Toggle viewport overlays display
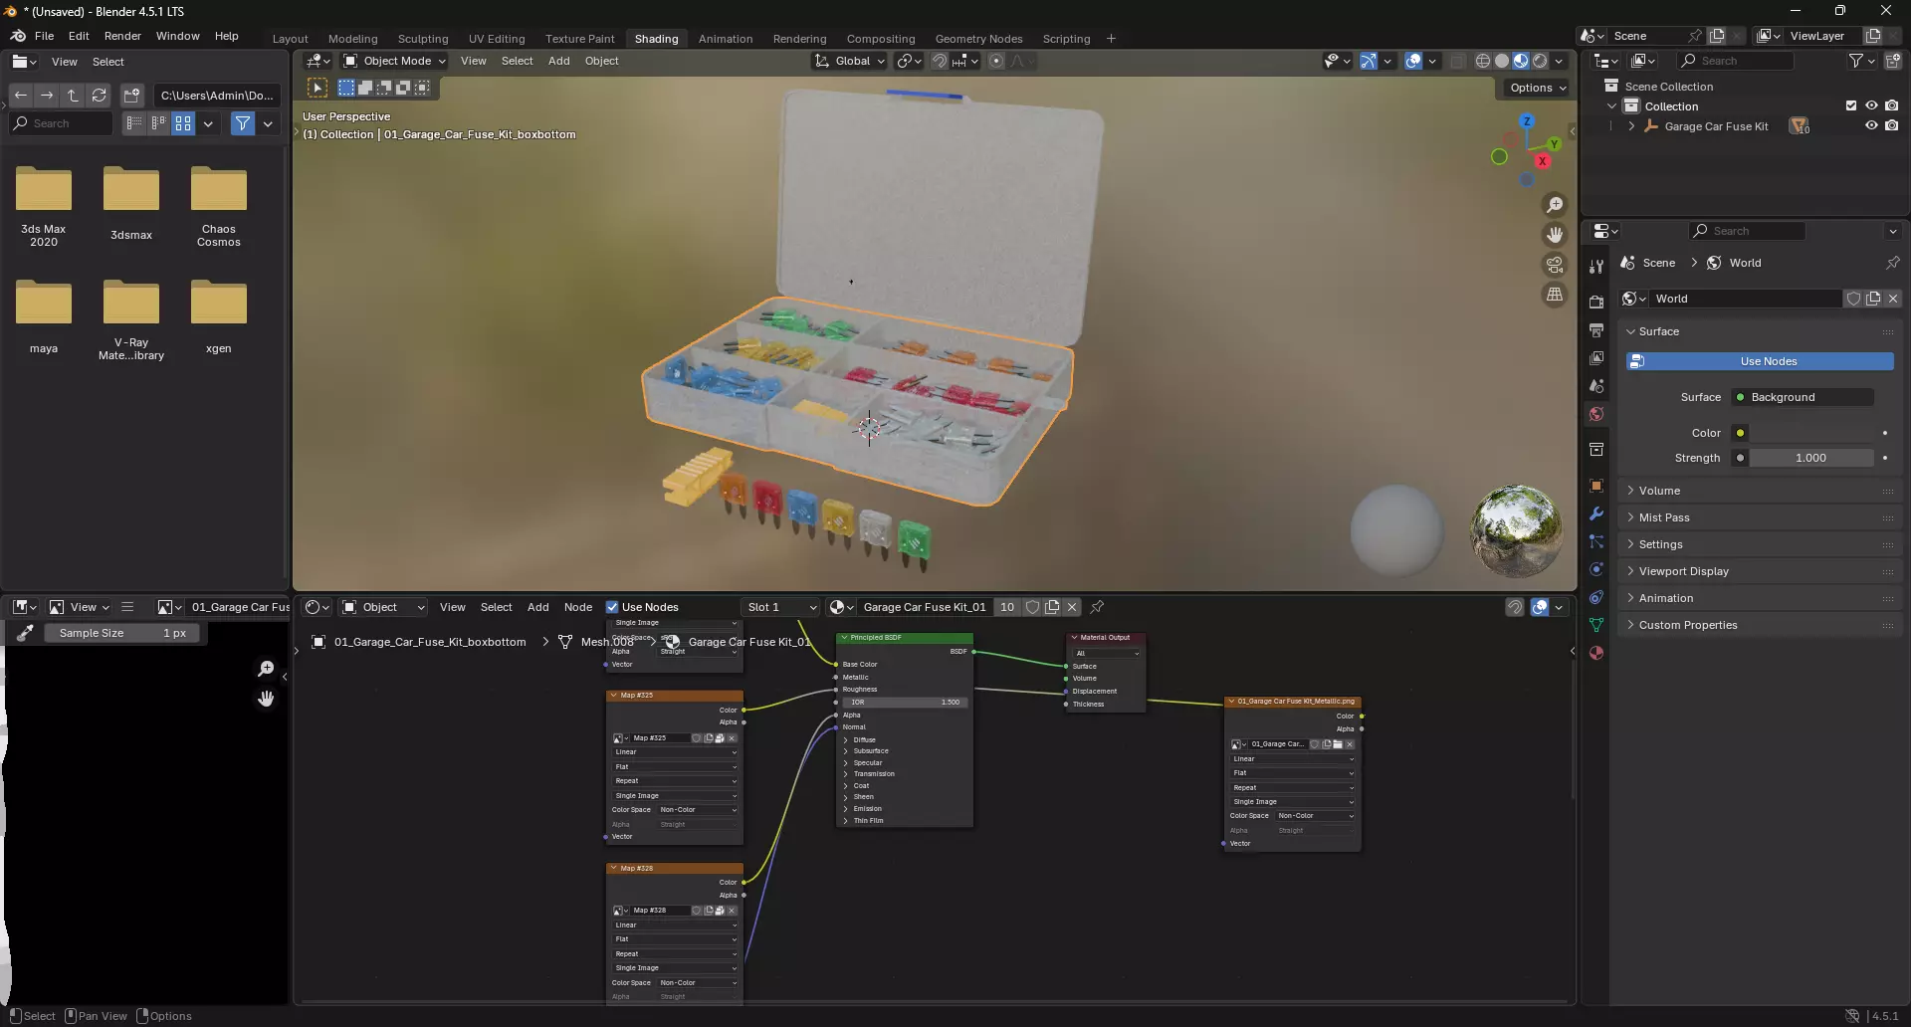 [x=1413, y=61]
